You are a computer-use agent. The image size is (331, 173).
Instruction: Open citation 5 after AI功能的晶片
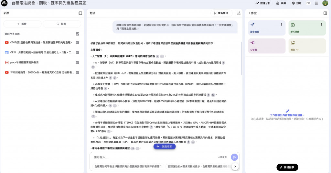[110, 106]
